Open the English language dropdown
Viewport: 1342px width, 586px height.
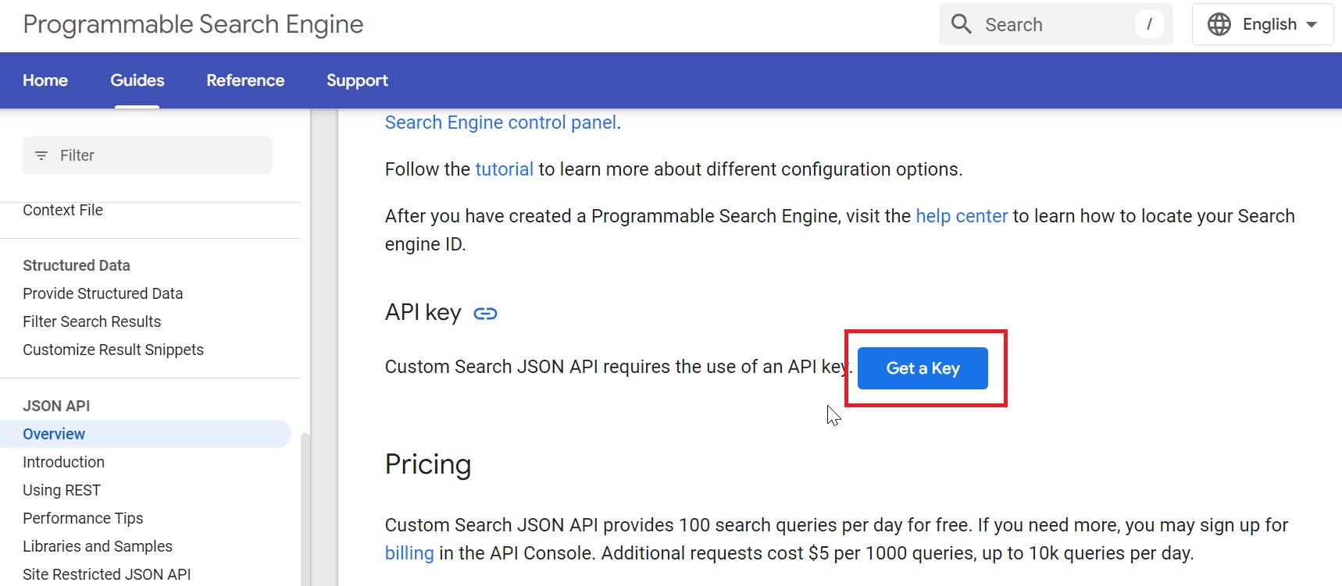coord(1262,24)
